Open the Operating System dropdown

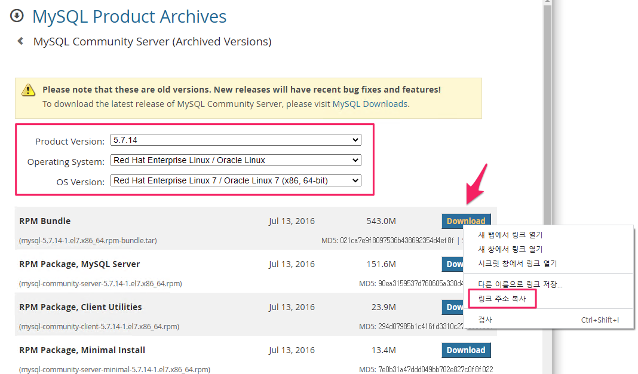(235, 160)
